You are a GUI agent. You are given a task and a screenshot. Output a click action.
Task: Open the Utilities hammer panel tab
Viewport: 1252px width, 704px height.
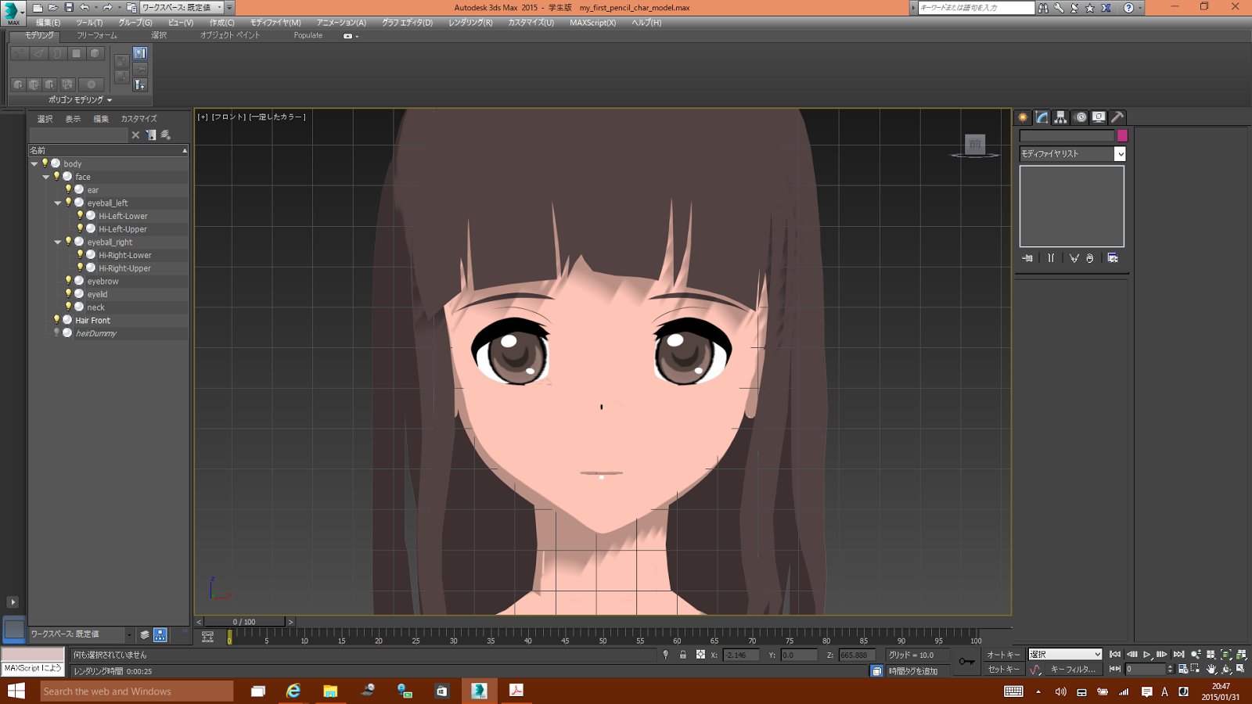pyautogui.click(x=1117, y=117)
